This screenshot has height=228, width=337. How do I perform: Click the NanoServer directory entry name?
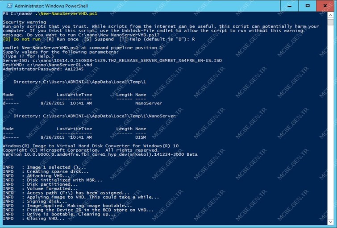click(149, 104)
